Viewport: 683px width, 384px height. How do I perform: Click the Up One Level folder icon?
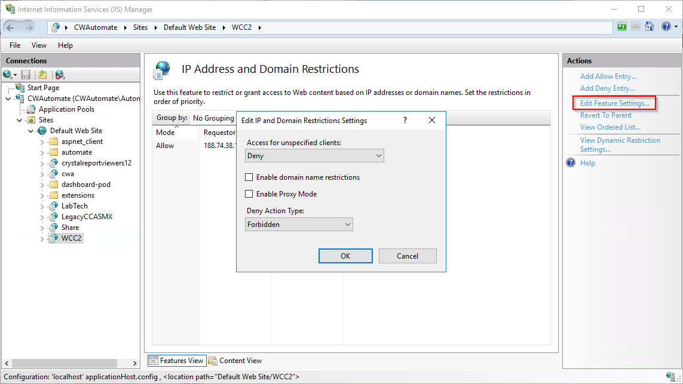pyautogui.click(x=42, y=75)
